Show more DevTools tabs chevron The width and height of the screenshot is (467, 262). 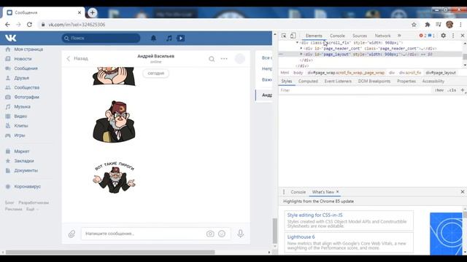tap(399, 36)
